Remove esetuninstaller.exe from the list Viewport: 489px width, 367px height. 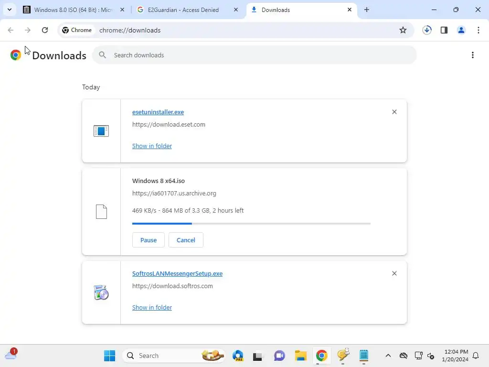coord(394,112)
